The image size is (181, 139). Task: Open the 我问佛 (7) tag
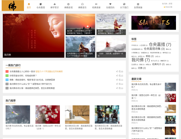point(141,60)
